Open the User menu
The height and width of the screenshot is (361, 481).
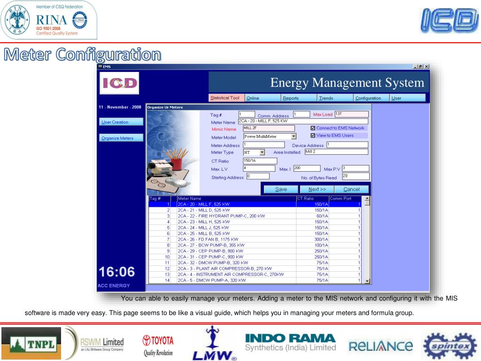pos(408,98)
